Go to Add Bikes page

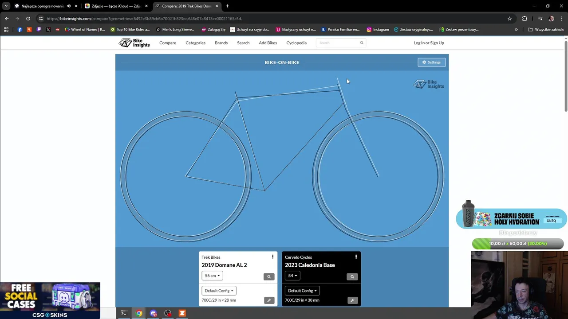pyautogui.click(x=268, y=43)
